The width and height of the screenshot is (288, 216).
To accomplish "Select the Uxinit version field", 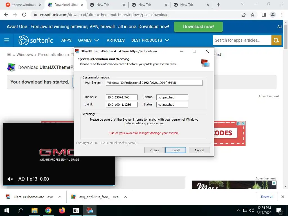I will [x=121, y=105].
